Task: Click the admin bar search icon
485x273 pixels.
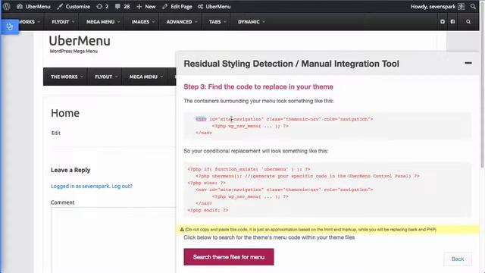Action: tap(473, 6)
